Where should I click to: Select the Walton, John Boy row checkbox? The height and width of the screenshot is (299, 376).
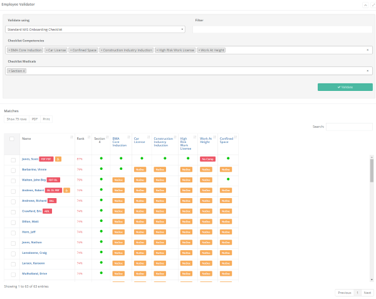[x=13, y=181]
